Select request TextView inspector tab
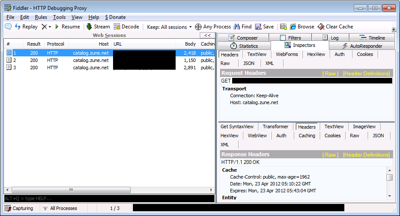The width and height of the screenshot is (400, 216). click(x=257, y=54)
